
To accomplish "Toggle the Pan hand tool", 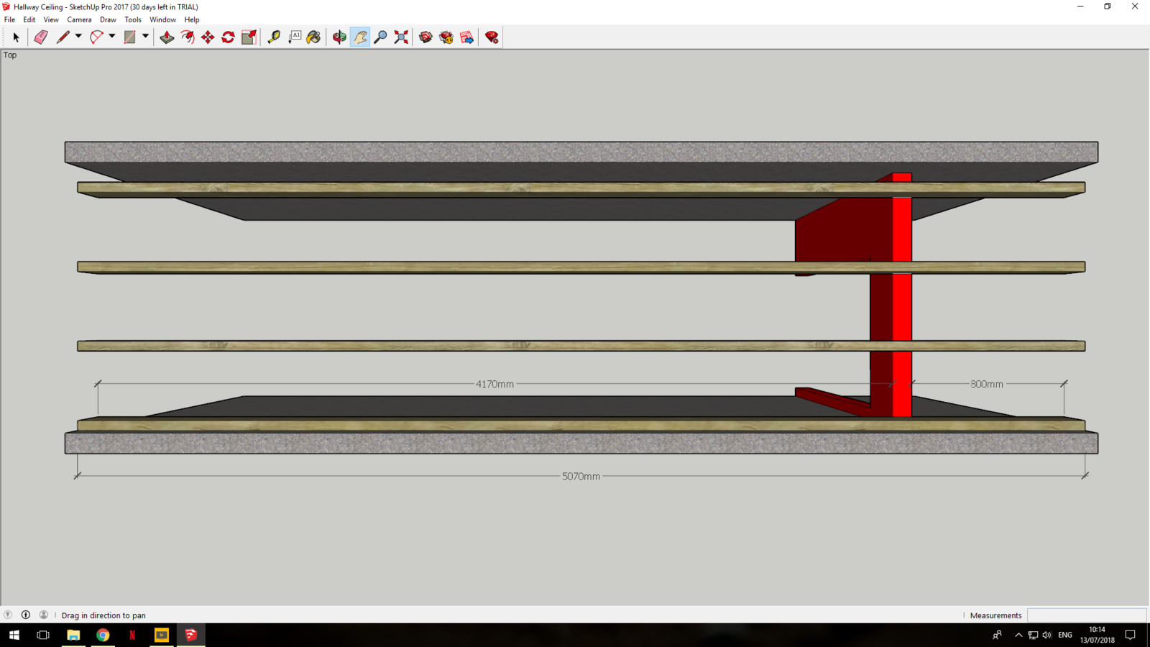I will 360,37.
